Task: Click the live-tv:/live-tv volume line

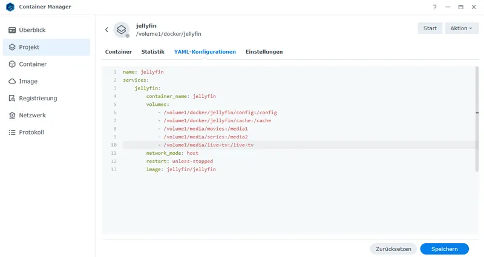Action: click(206, 145)
